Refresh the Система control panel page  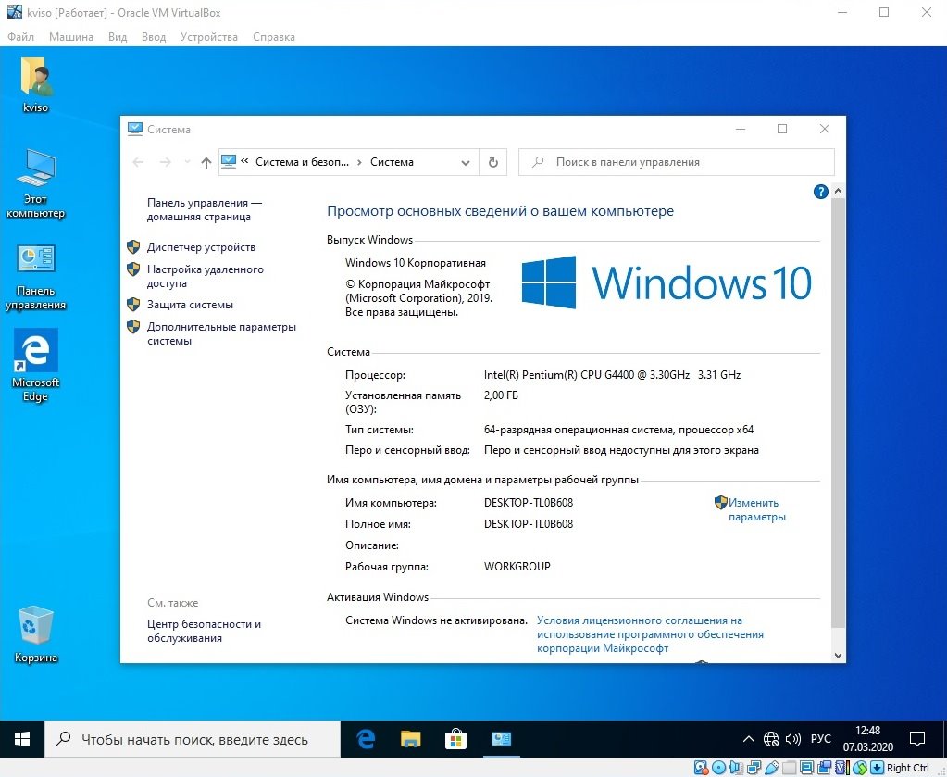(492, 162)
